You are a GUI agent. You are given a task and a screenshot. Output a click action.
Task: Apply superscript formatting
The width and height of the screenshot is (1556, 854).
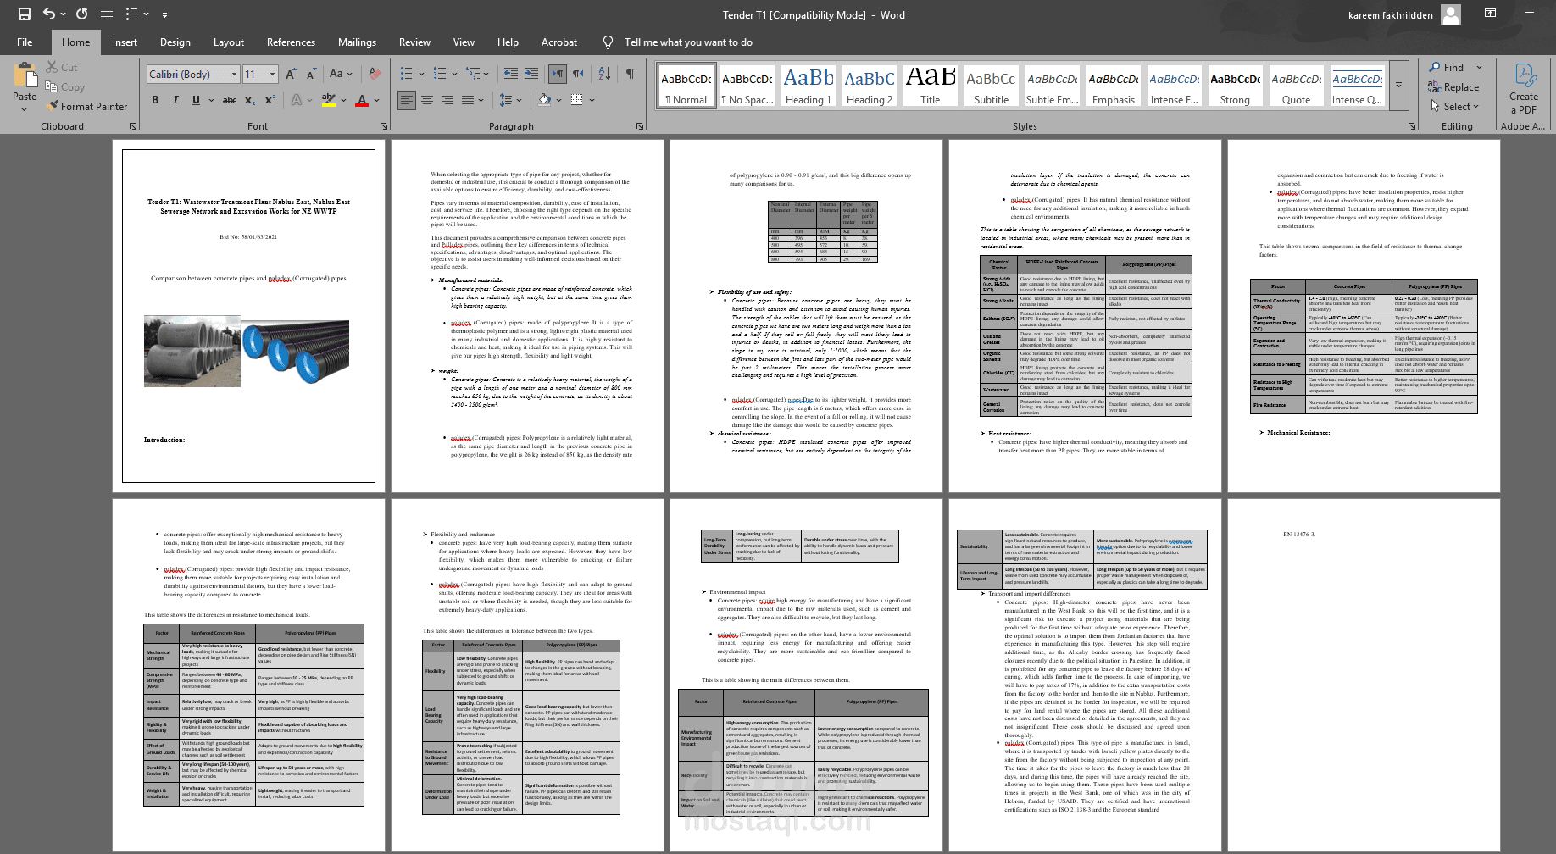(x=270, y=100)
